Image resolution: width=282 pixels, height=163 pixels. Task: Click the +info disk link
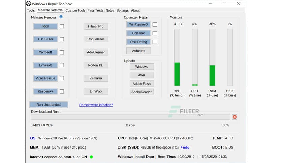(x=185, y=148)
